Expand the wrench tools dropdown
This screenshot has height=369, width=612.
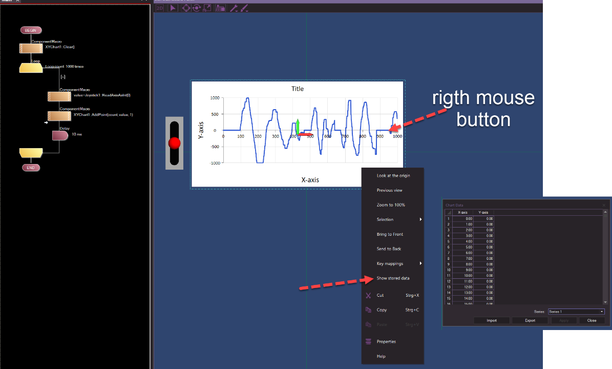tap(234, 8)
